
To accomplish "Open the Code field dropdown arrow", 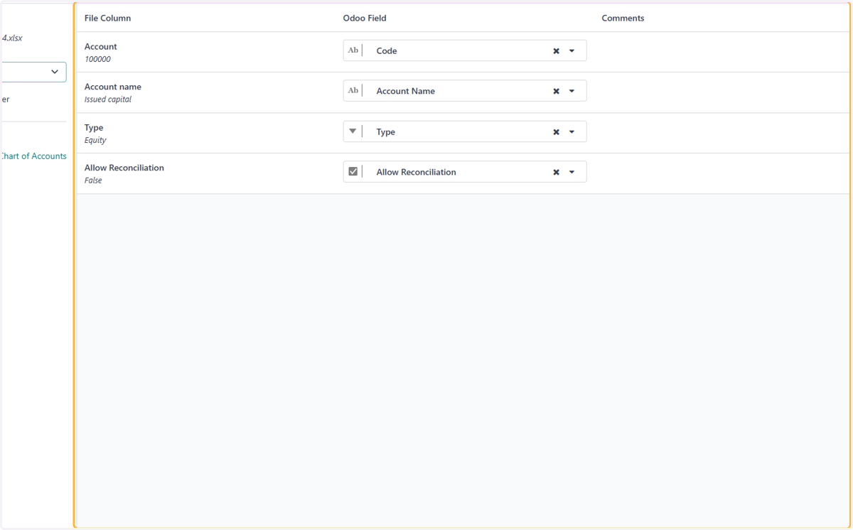I will [x=572, y=51].
